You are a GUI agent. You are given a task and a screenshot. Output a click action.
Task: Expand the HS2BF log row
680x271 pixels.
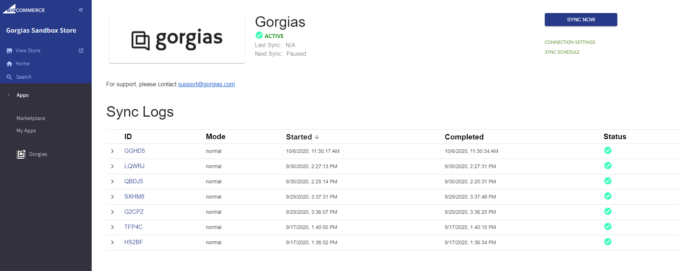point(112,242)
